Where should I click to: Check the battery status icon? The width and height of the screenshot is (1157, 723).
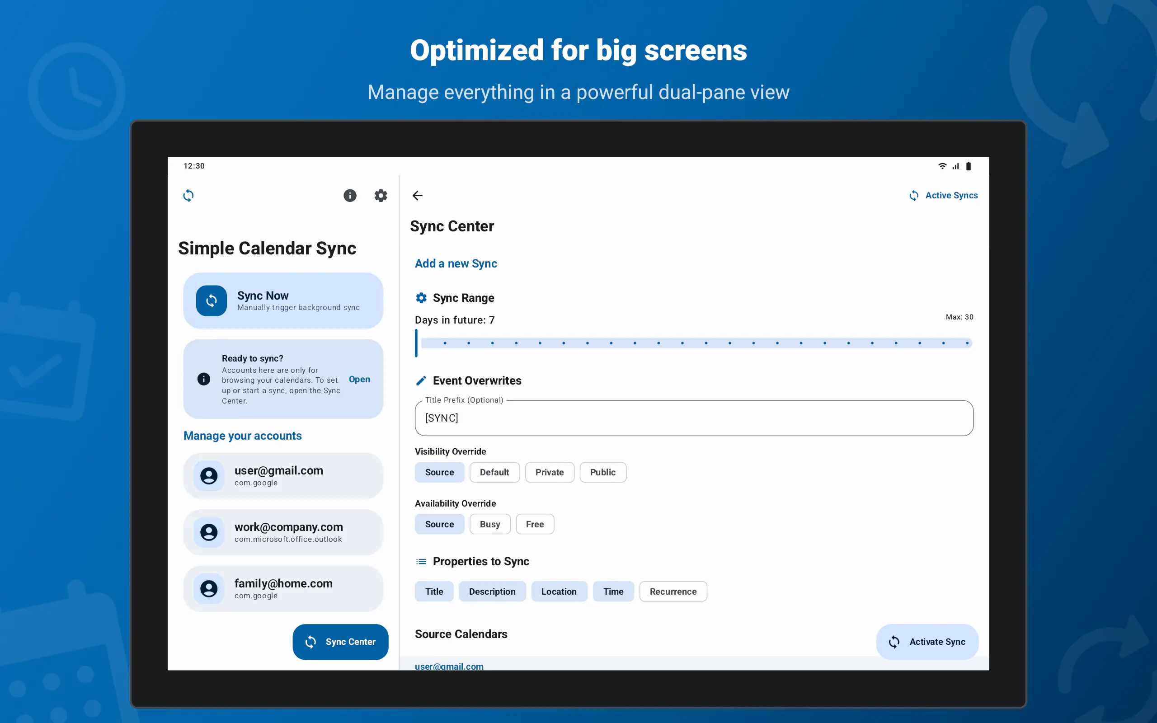coord(968,166)
